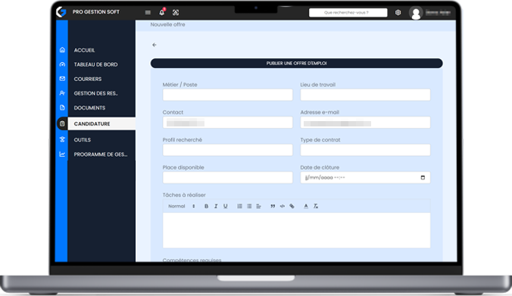Screen dimensions: 512x296
Task: Click the Date de clôture date field
Action: click(x=365, y=178)
